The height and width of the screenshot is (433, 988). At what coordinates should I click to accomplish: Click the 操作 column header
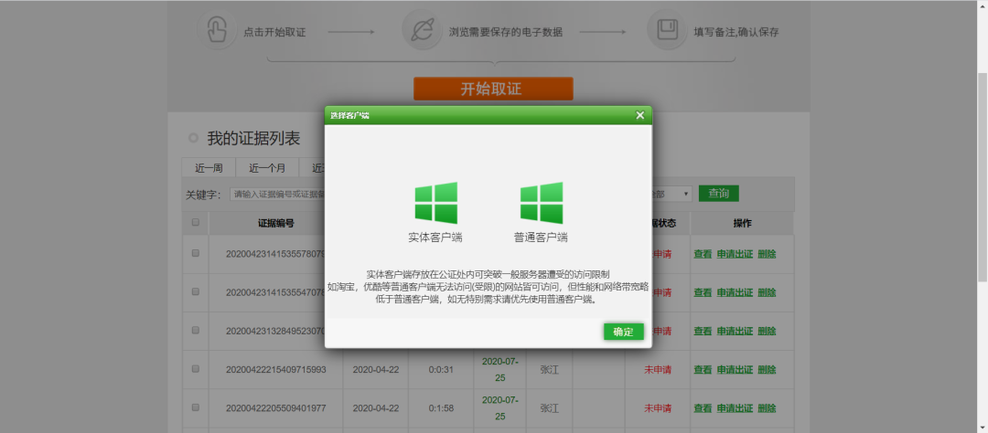click(x=742, y=223)
